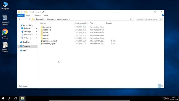Image resolution: width=179 pixels, height=101 pixels.
Task: Sort by Fecha de modificación column
Action: tap(81, 23)
